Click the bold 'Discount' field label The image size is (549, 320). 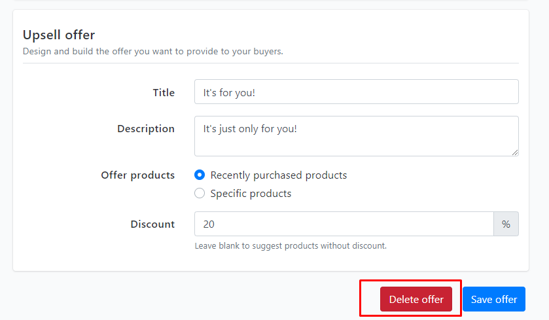coord(152,224)
